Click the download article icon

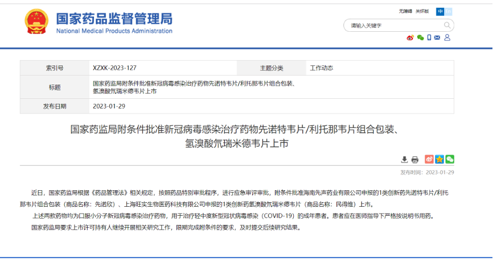tap(404, 160)
